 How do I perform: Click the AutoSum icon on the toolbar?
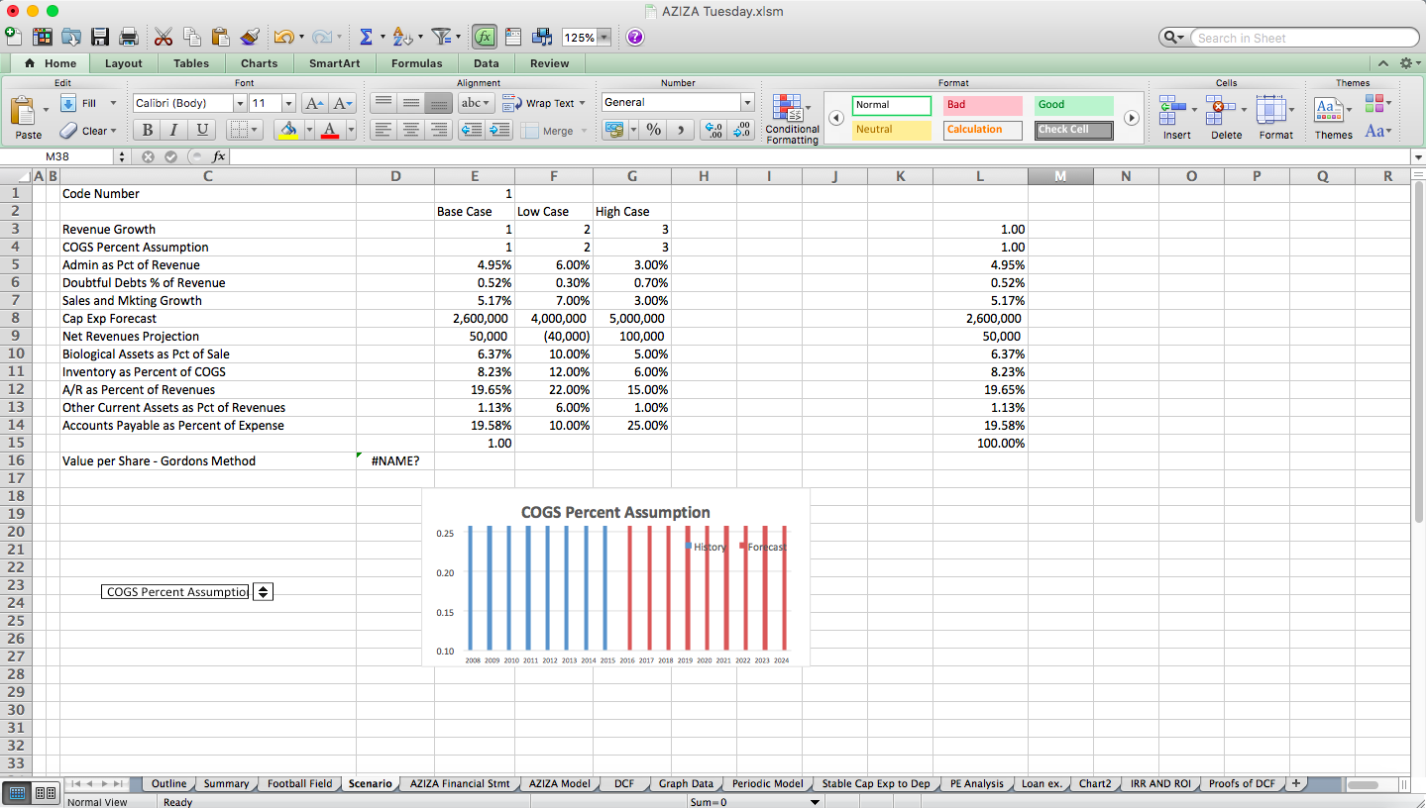[x=367, y=36]
